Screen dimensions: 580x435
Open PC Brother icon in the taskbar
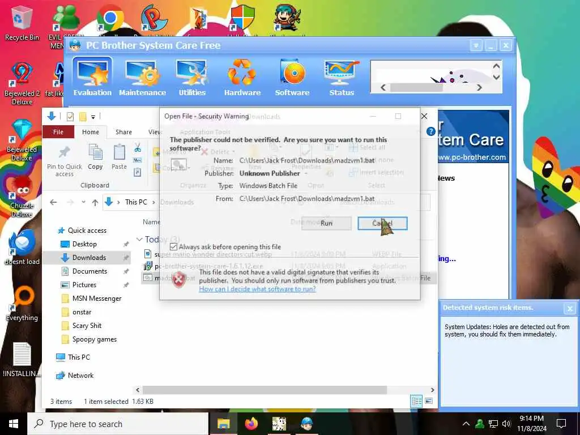(306, 424)
